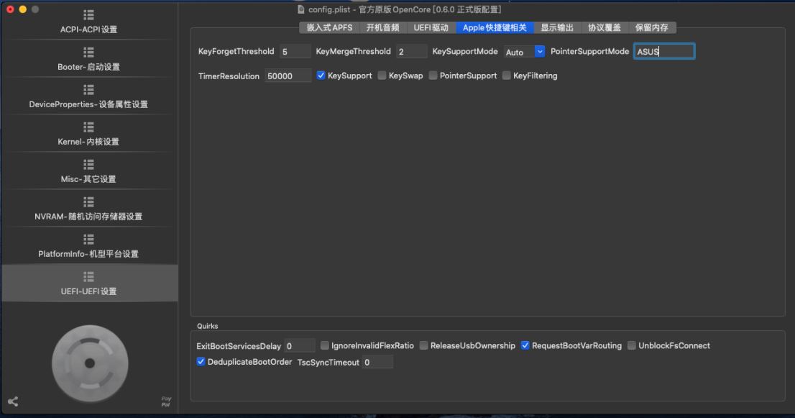
Task: Enable the KeyFiltering checkbox
Action: point(507,76)
